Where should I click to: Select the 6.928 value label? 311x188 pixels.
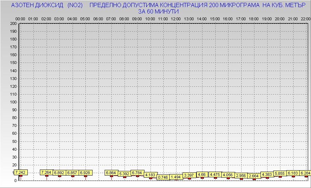pyautogui.click(x=85, y=173)
